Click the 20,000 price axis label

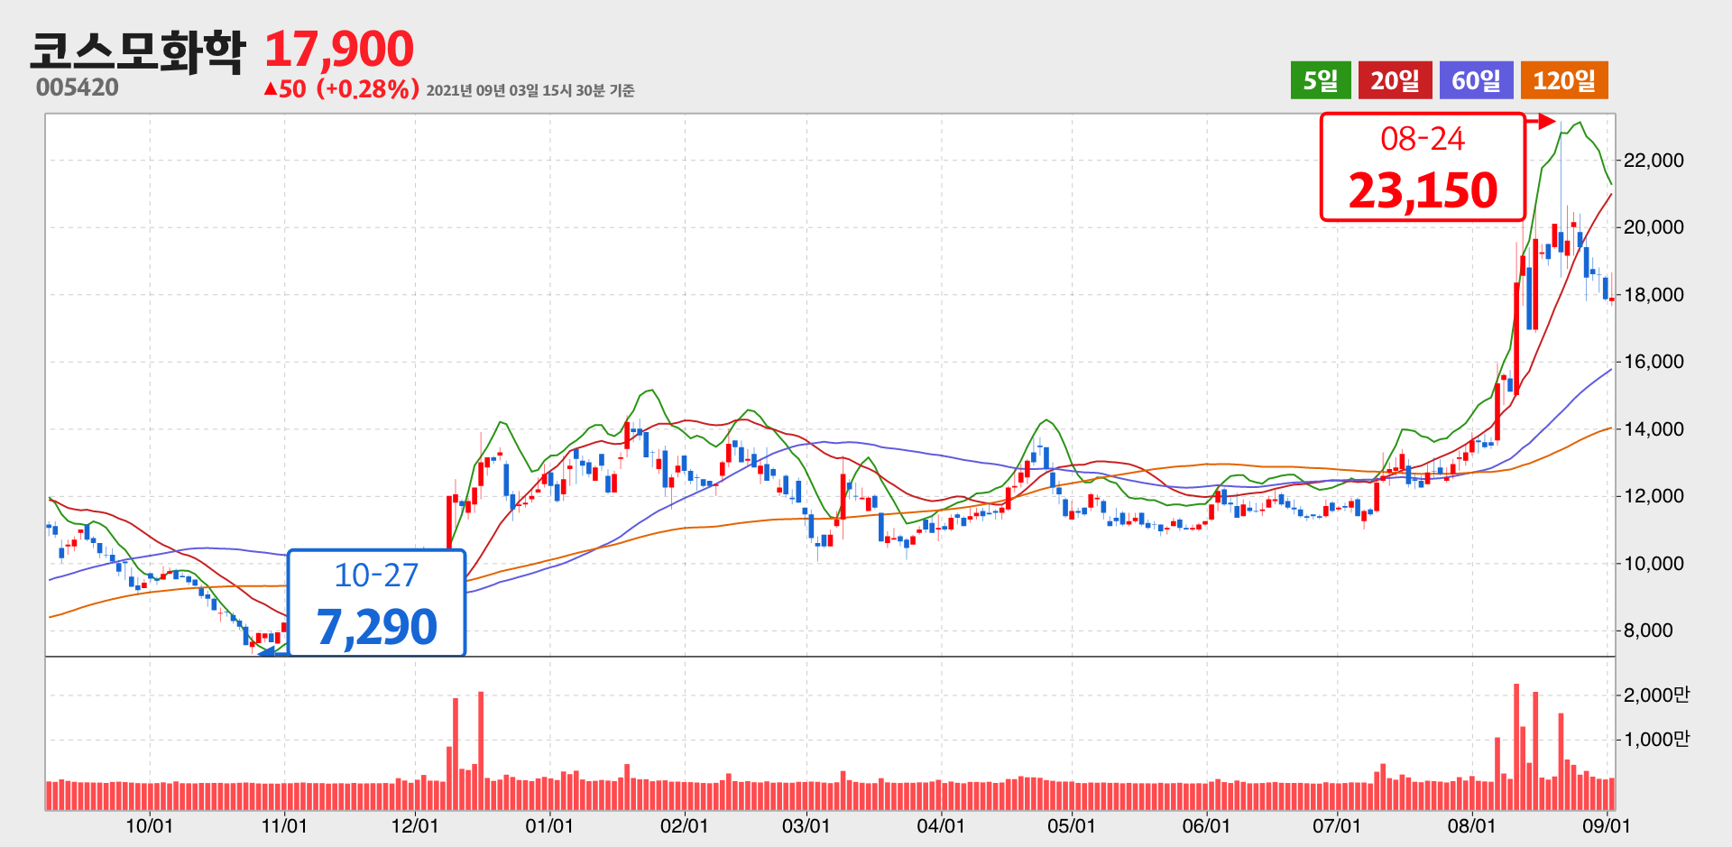(x=1654, y=227)
